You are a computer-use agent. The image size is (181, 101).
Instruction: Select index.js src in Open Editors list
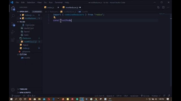29,15
